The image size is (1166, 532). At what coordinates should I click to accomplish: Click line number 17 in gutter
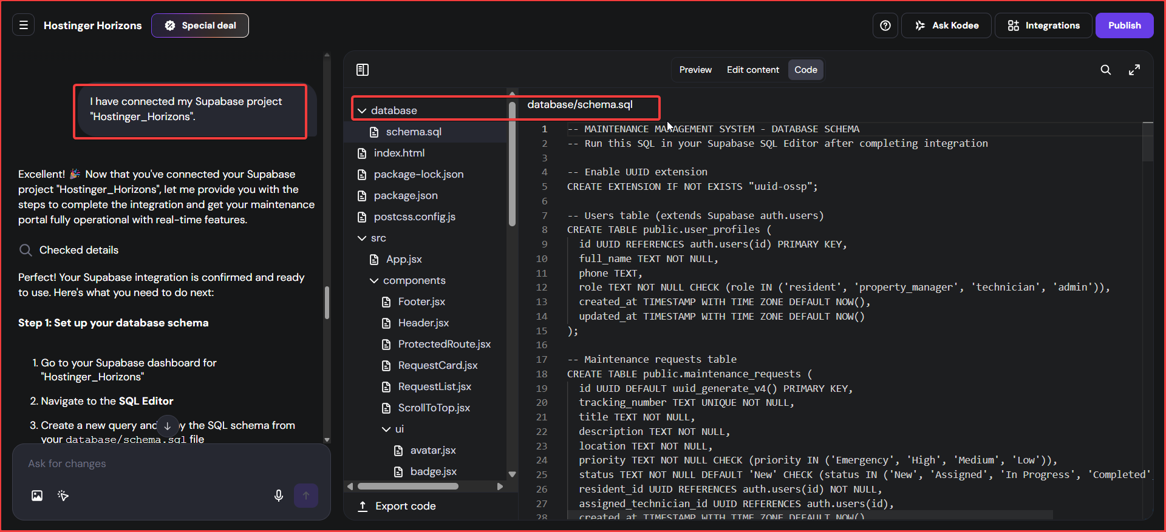pyautogui.click(x=542, y=359)
